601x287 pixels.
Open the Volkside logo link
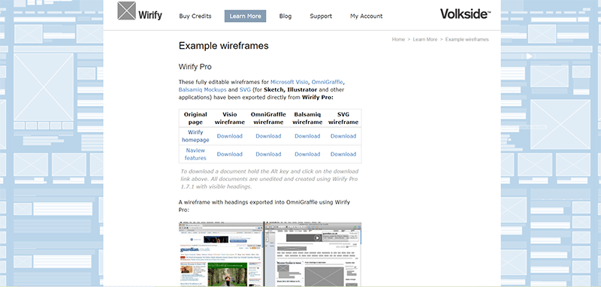pos(465,14)
